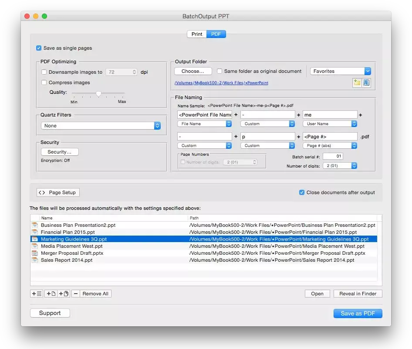412x349 pixels.
Task: Select the PDF tab
Action: (216, 34)
